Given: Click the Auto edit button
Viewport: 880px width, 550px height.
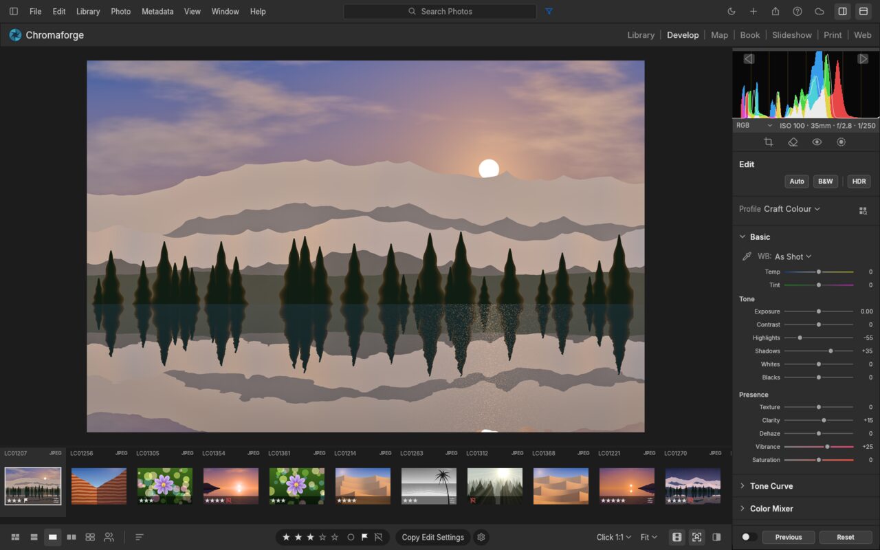Looking at the screenshot, I should click(797, 181).
